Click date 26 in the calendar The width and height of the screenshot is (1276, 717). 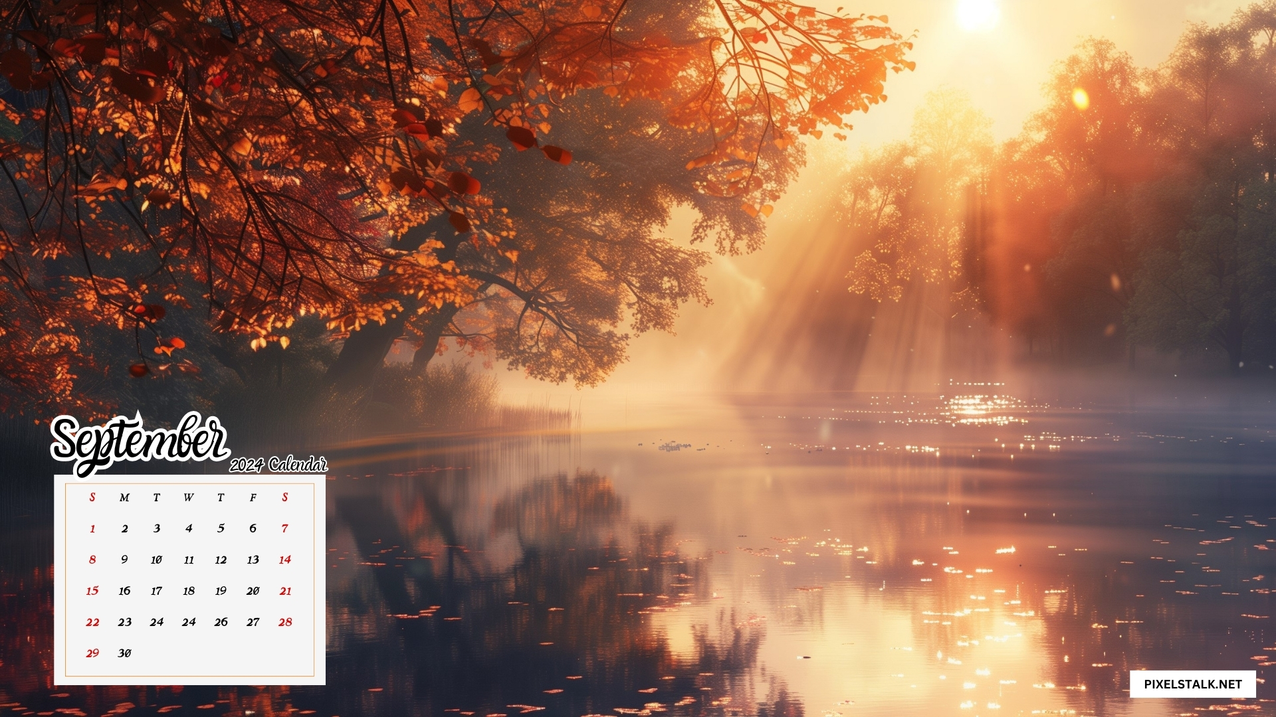pos(221,622)
